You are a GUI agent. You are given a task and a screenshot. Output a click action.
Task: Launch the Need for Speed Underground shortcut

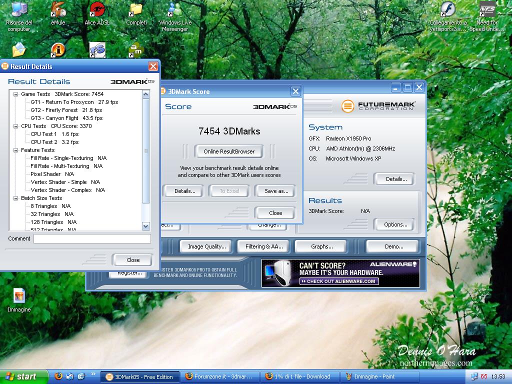coord(487,16)
